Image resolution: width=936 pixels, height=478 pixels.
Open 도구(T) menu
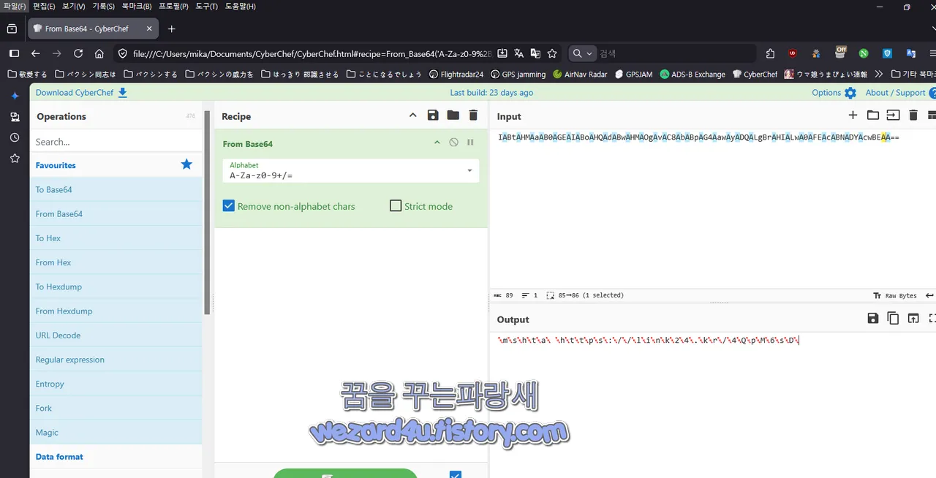pos(207,7)
